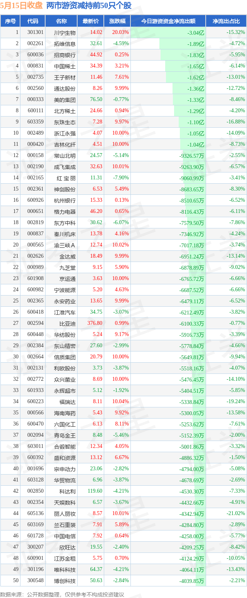
Task: Click stock name 海南海药
Action: (x=65, y=413)
